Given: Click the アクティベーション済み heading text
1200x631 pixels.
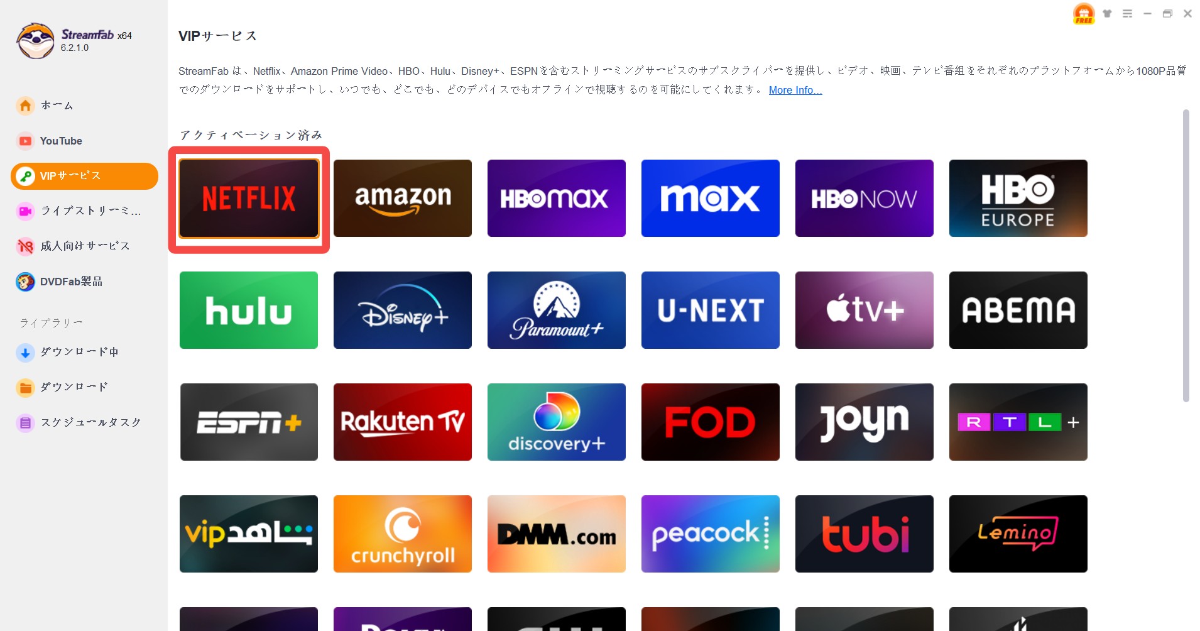Looking at the screenshot, I should click(x=251, y=135).
